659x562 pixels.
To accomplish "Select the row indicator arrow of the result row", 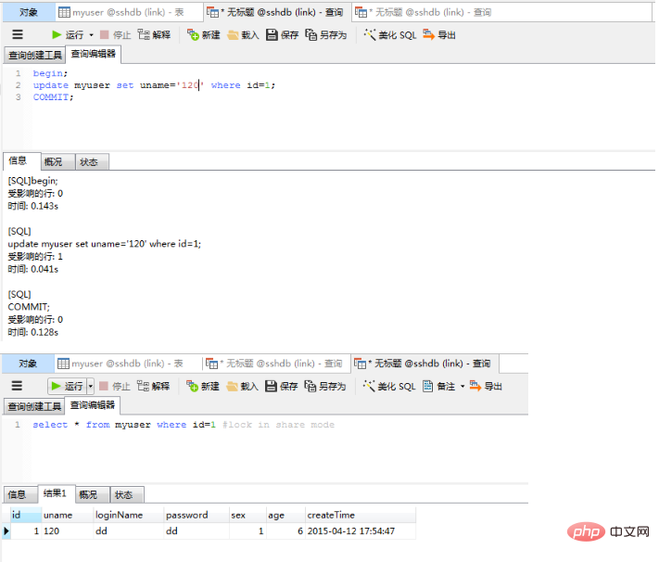I will pos(6,531).
